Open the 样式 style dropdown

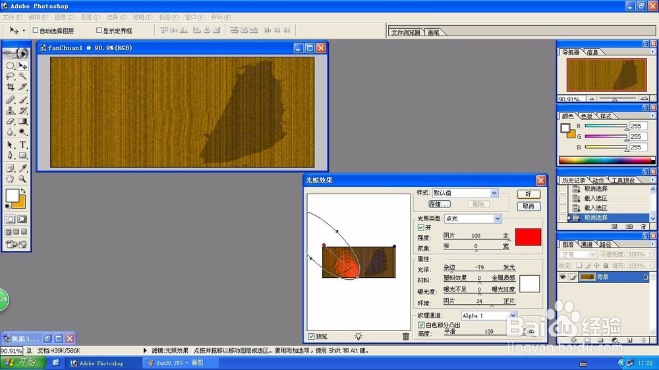(x=494, y=193)
